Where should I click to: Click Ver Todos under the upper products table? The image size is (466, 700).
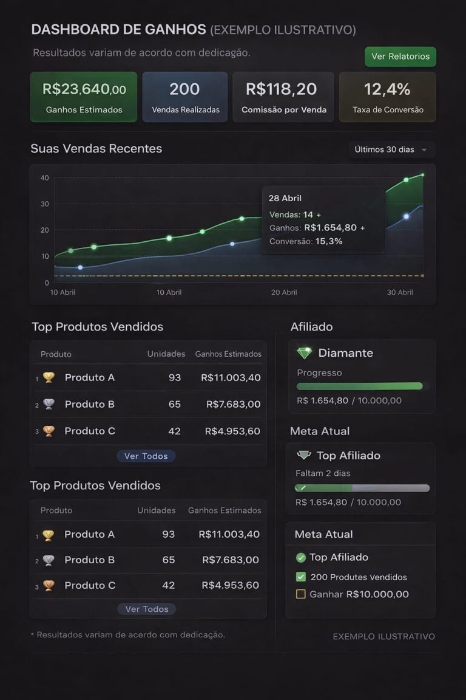pos(146,456)
